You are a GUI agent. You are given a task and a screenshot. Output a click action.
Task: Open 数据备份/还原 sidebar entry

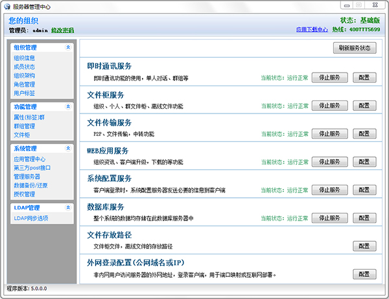[x=30, y=185]
